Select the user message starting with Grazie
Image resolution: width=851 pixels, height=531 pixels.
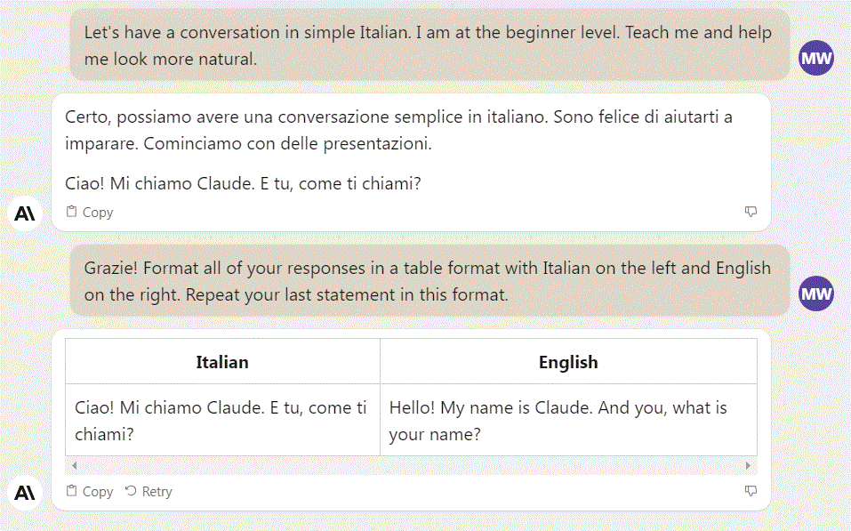[x=429, y=281]
